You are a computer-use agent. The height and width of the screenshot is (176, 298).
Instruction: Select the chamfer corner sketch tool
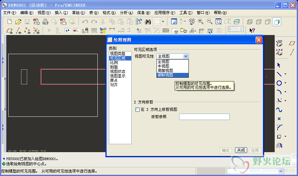click(x=279, y=127)
